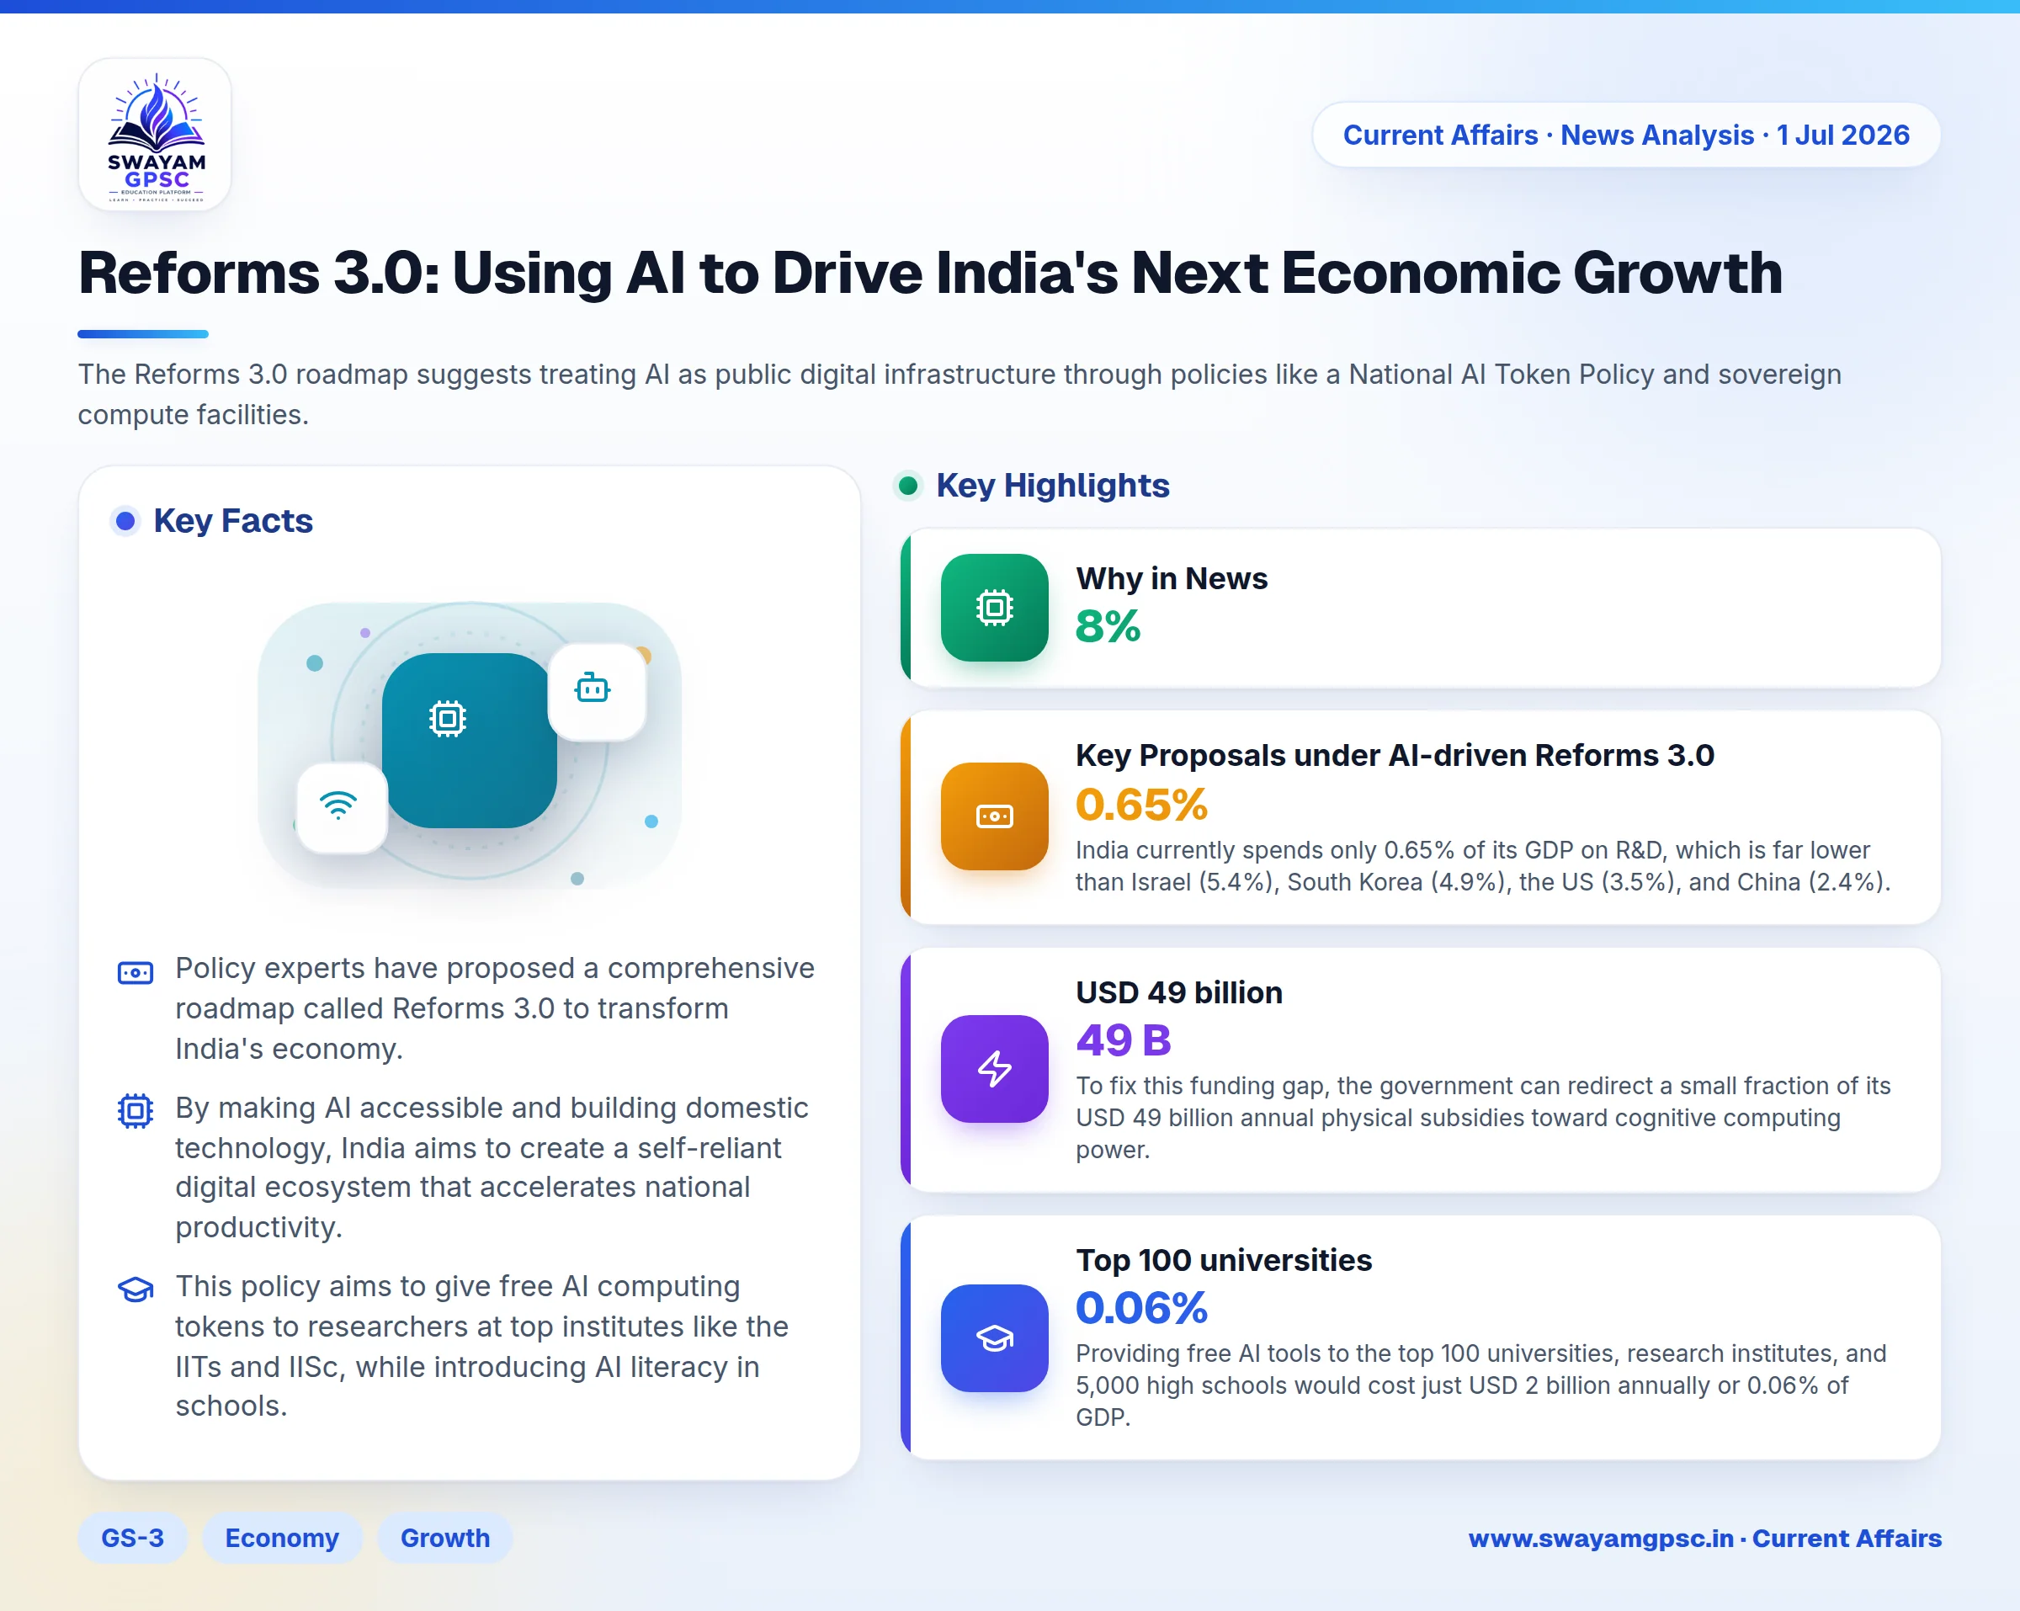Screen dimensions: 2020x1611
Task: Click the By making AI accessible paragraph
Action: [492, 1167]
